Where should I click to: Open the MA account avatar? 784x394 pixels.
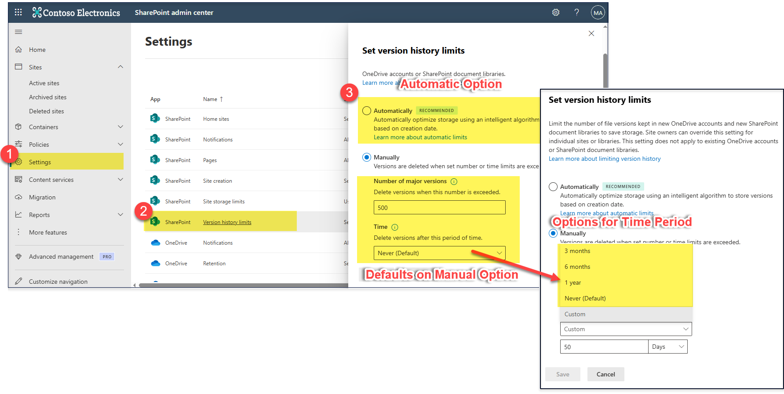coord(598,13)
